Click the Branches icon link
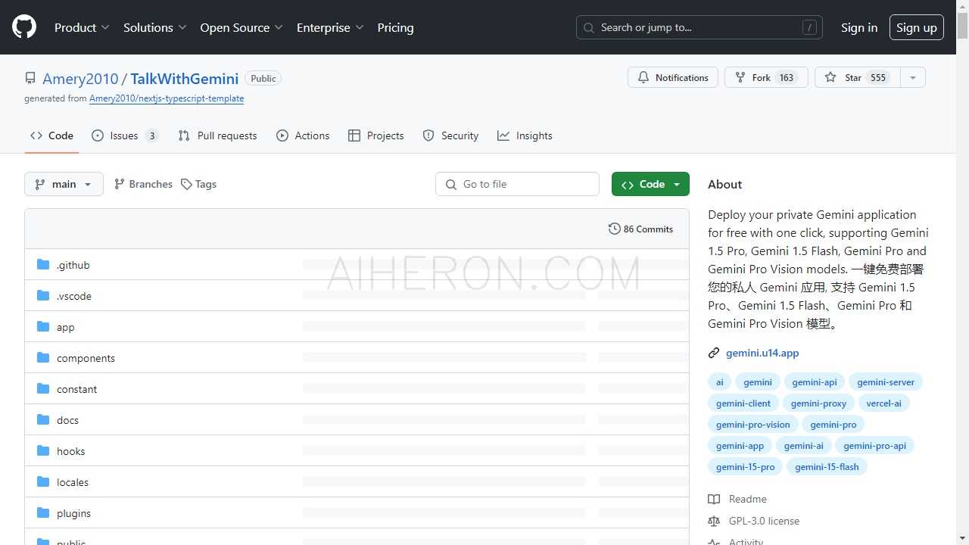The width and height of the screenshot is (969, 545). [120, 184]
